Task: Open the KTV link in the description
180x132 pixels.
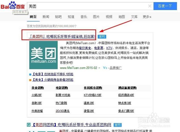Action: (x=109, y=48)
